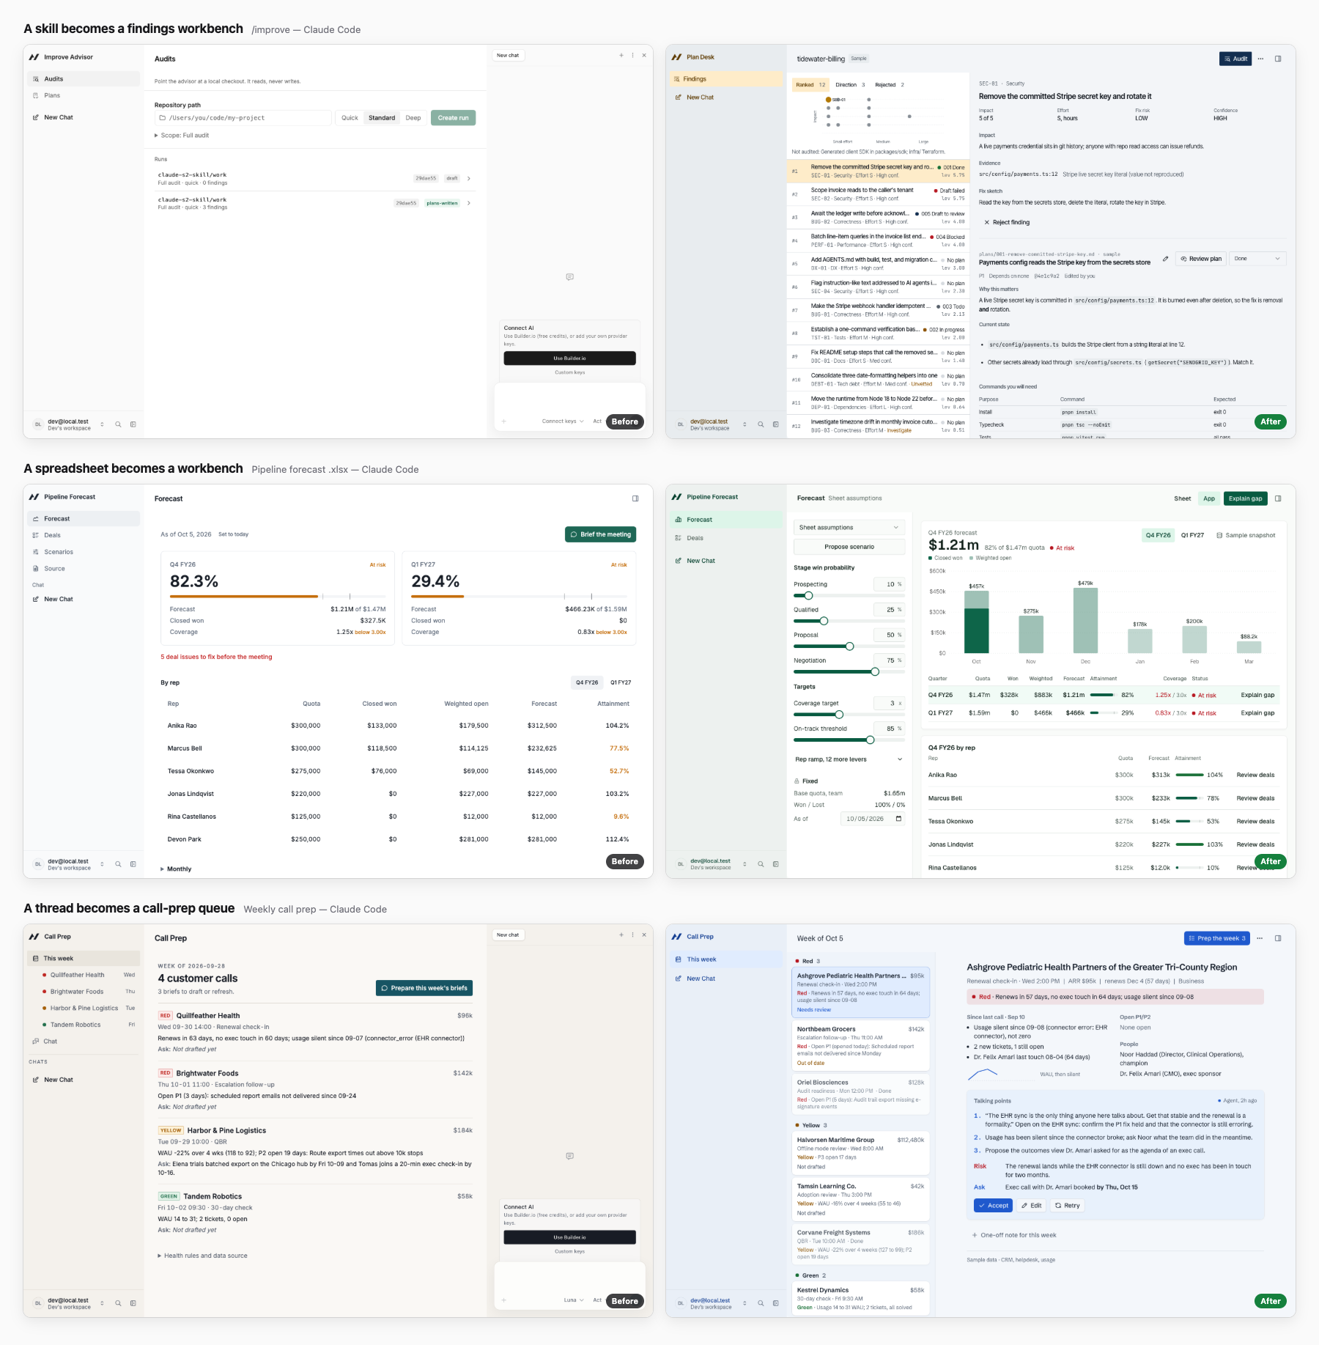Click Prospecting win probability slider

pos(849,596)
